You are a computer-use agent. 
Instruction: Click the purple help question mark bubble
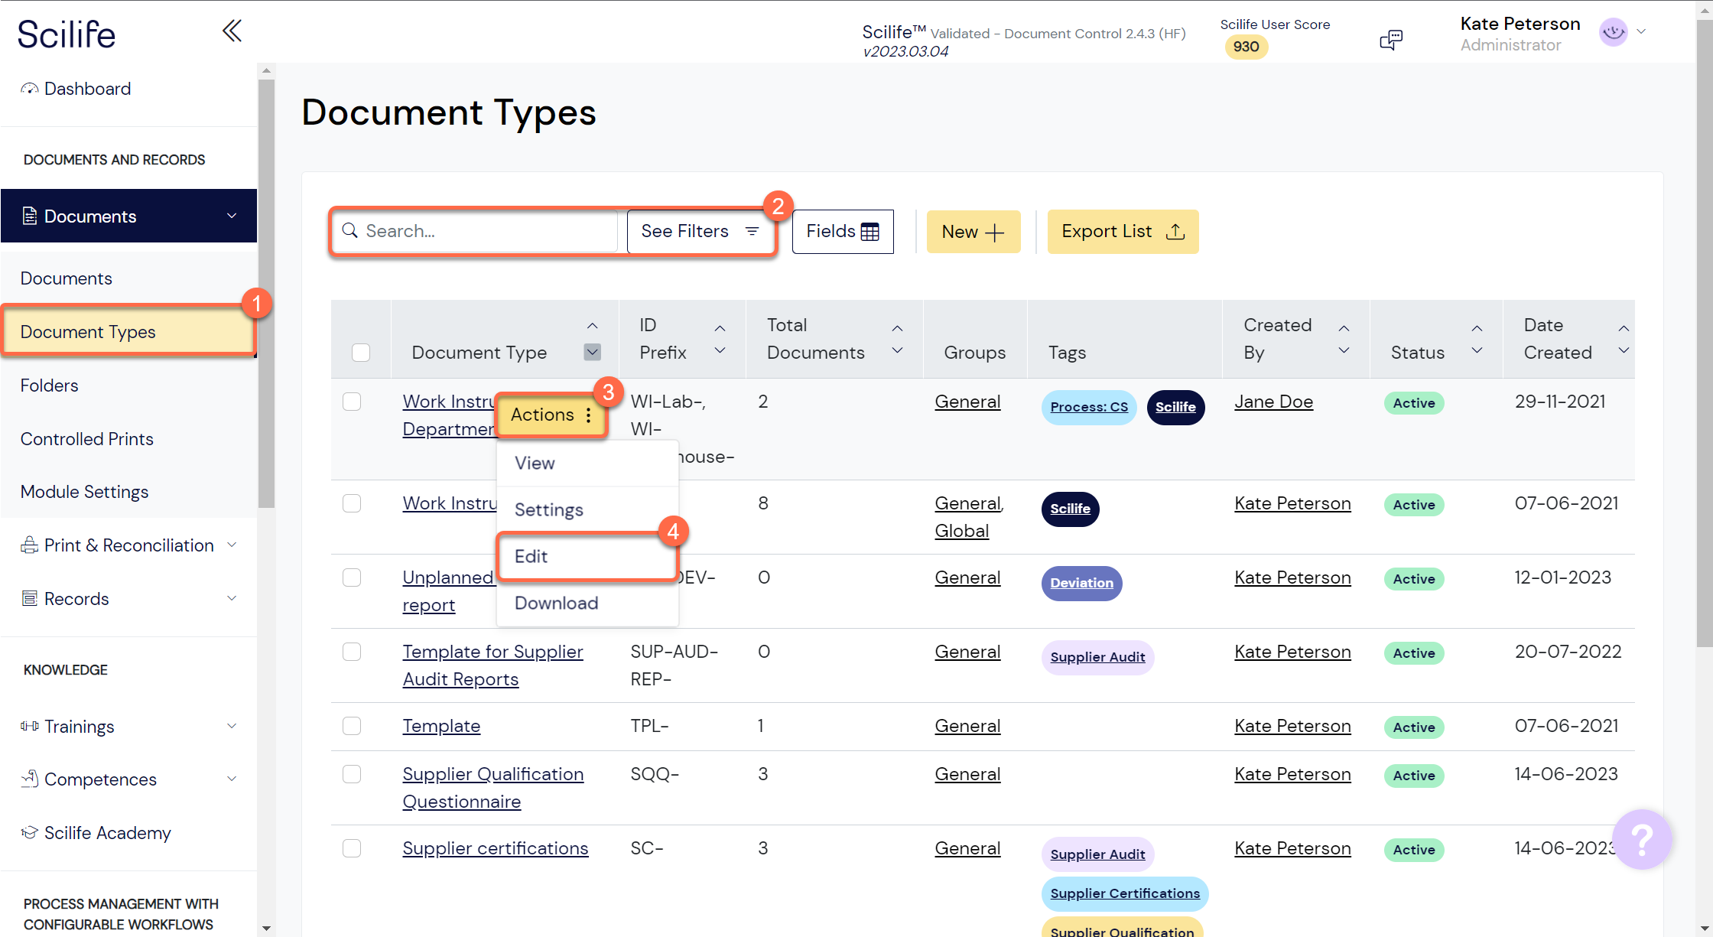tap(1641, 838)
